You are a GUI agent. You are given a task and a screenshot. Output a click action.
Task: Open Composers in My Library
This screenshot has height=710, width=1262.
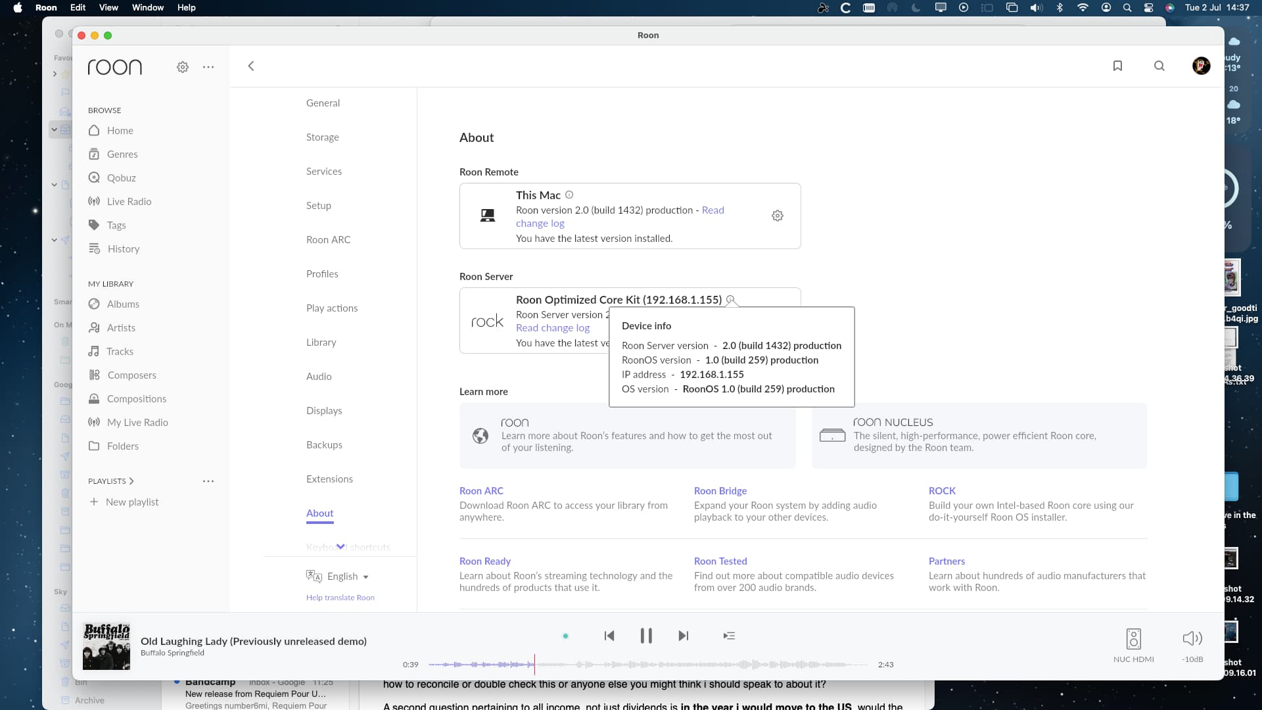[122, 375]
